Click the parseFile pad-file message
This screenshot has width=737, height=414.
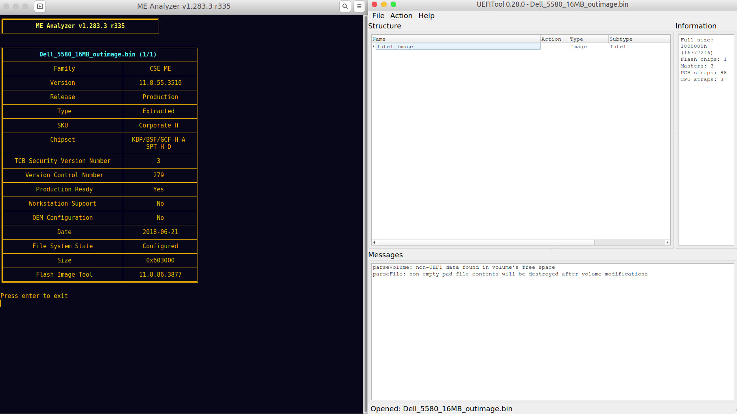pos(510,274)
